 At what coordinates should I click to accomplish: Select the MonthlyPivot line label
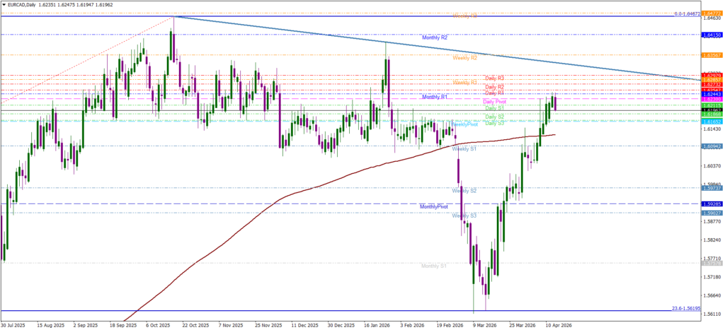tap(434, 206)
